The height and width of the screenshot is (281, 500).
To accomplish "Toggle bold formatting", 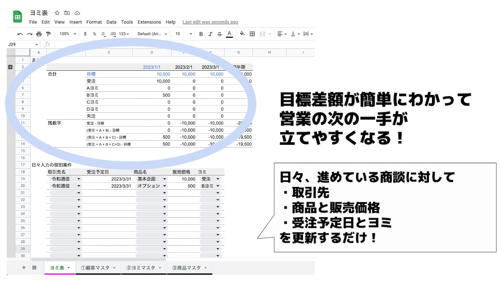I will 201,34.
